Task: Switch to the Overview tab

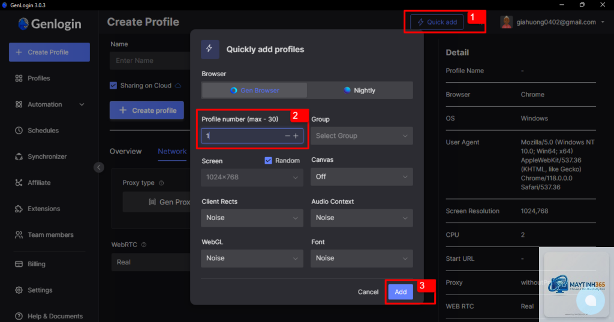Action: (126, 152)
